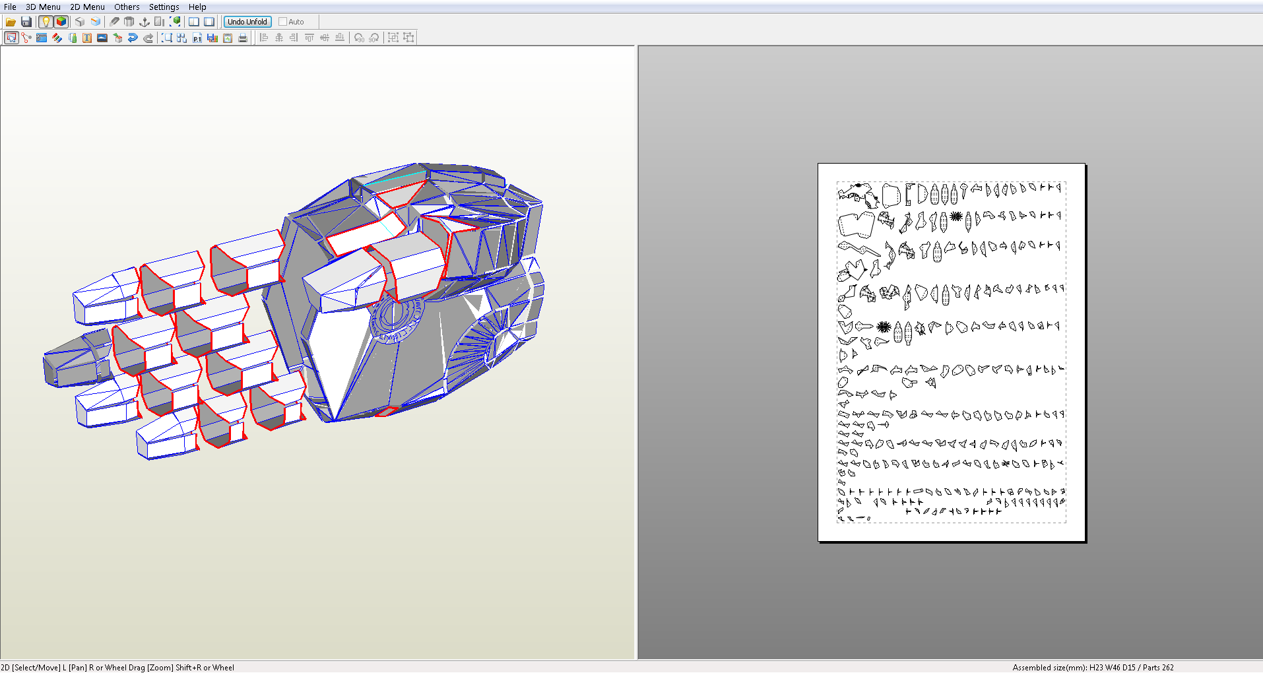Click the align horizontal center icon
Image resolution: width=1263 pixels, height=673 pixels.
[278, 38]
